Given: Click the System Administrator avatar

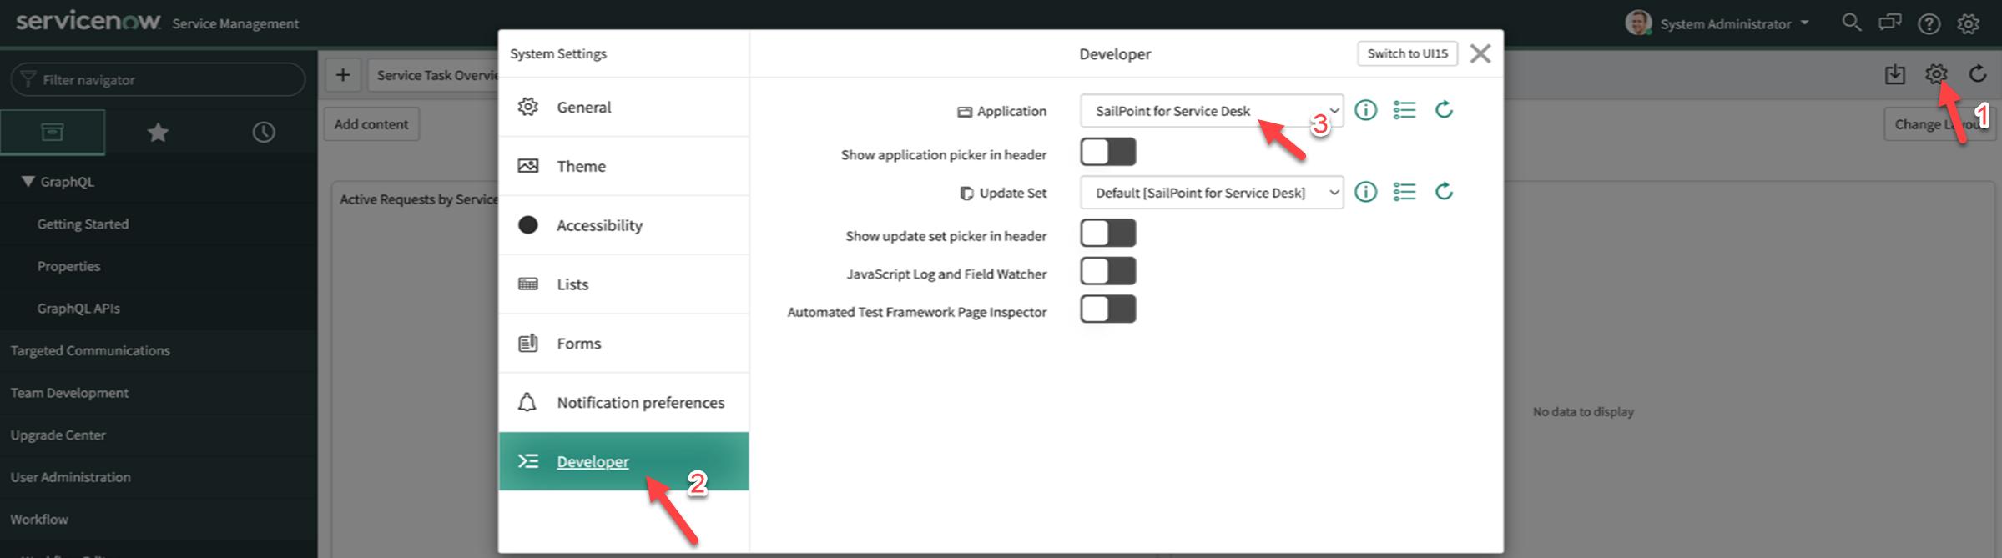Looking at the screenshot, I should tap(1637, 23).
